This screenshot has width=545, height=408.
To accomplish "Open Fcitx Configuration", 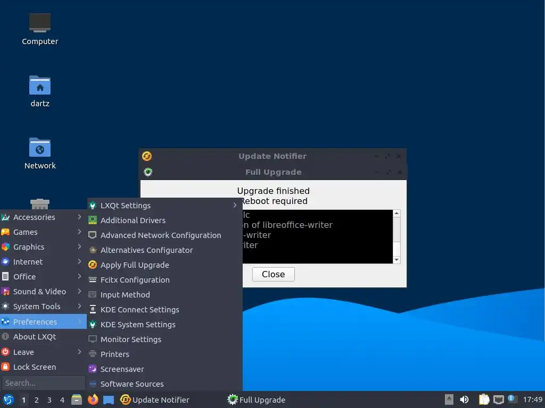I will (165, 280).
